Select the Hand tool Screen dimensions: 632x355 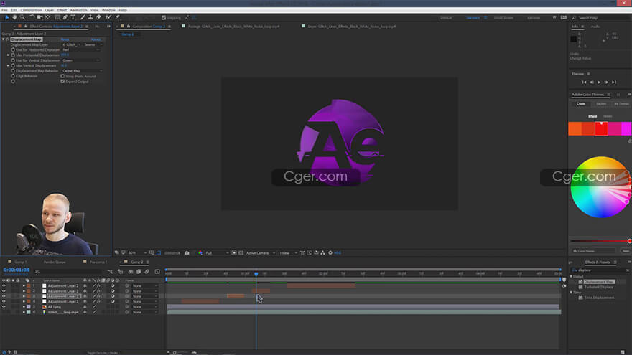tap(14, 17)
